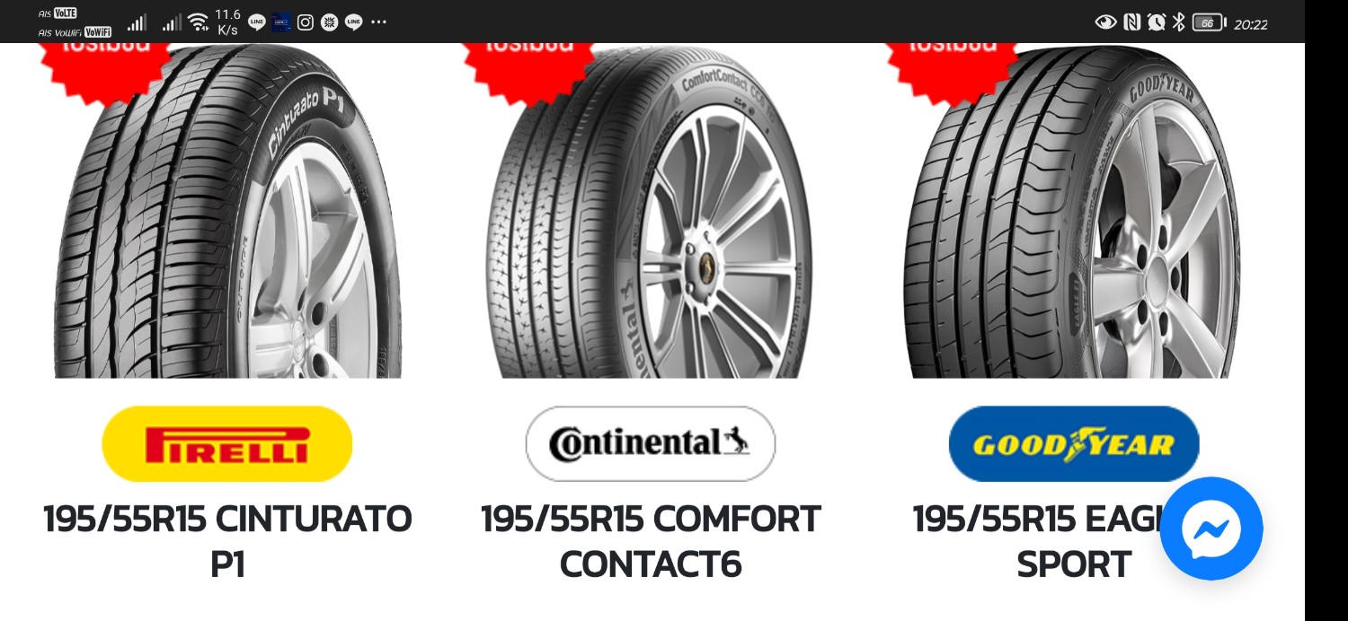
Task: Tap the Wi-Fi status icon
Action: (199, 22)
